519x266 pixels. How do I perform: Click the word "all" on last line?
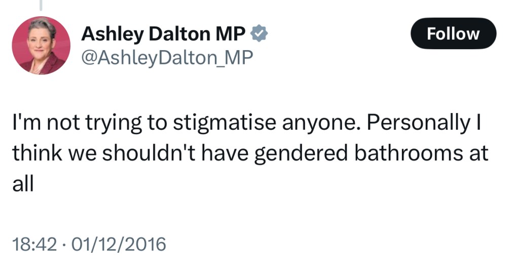click(23, 183)
